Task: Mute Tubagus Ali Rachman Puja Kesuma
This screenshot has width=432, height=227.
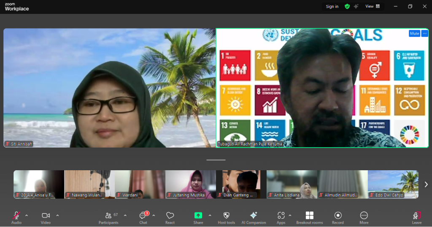Action: [414, 34]
